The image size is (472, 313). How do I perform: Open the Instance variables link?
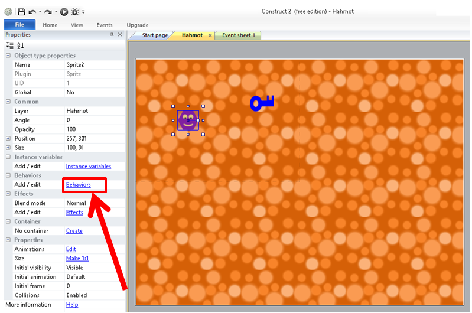88,167
